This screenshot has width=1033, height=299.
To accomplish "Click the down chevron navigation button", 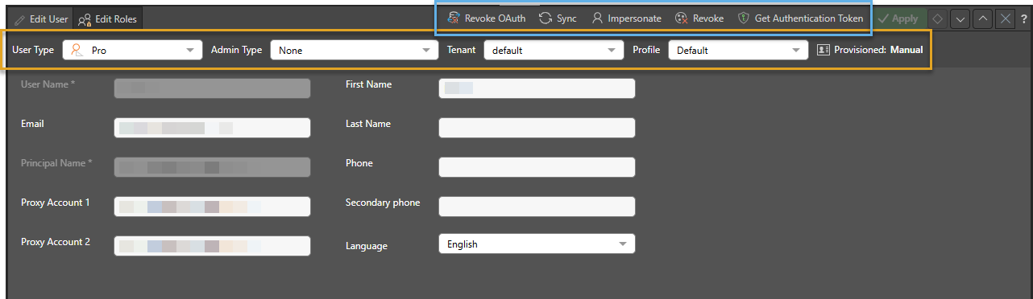I will pos(960,18).
